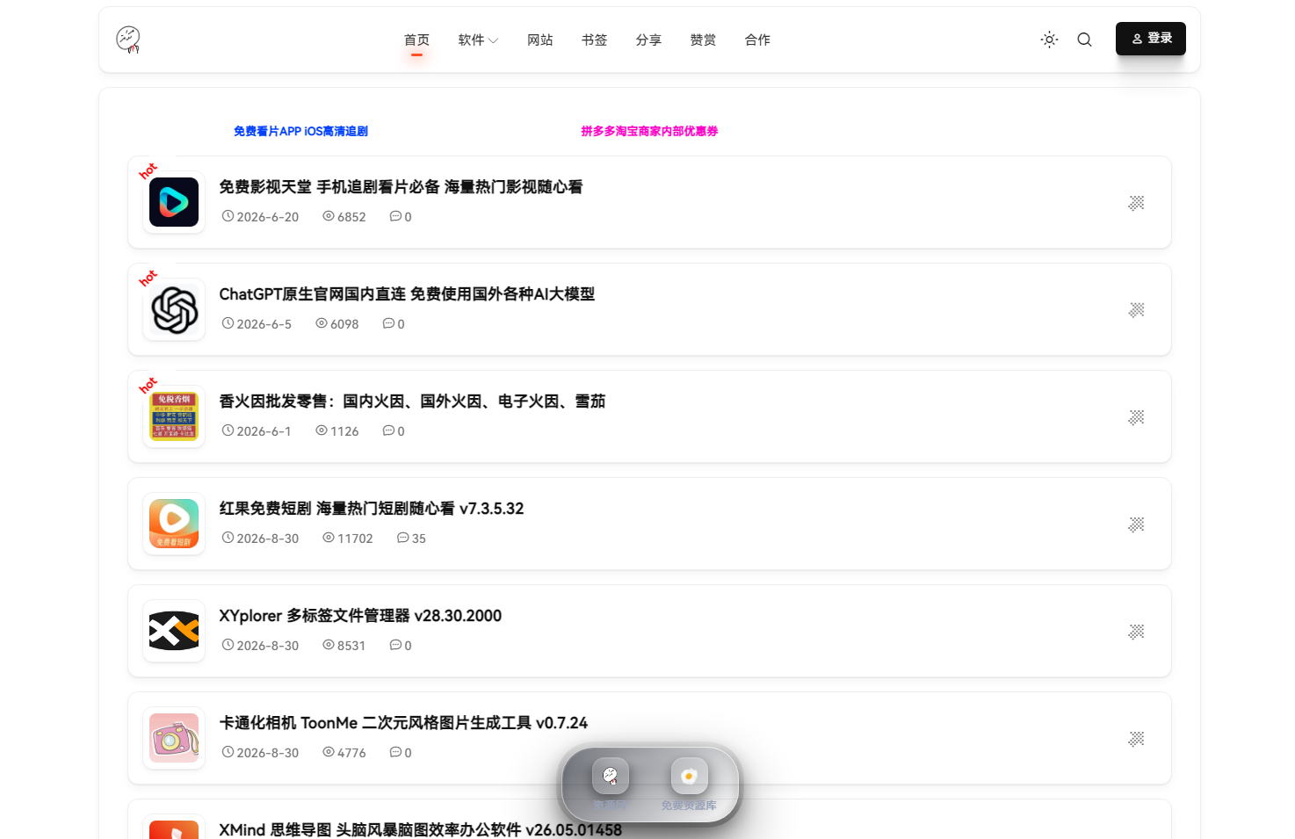Open the 网站 nav item

[539, 40]
